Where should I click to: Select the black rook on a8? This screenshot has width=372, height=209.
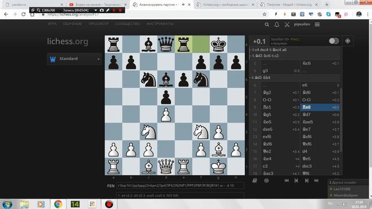pyautogui.click(x=113, y=44)
